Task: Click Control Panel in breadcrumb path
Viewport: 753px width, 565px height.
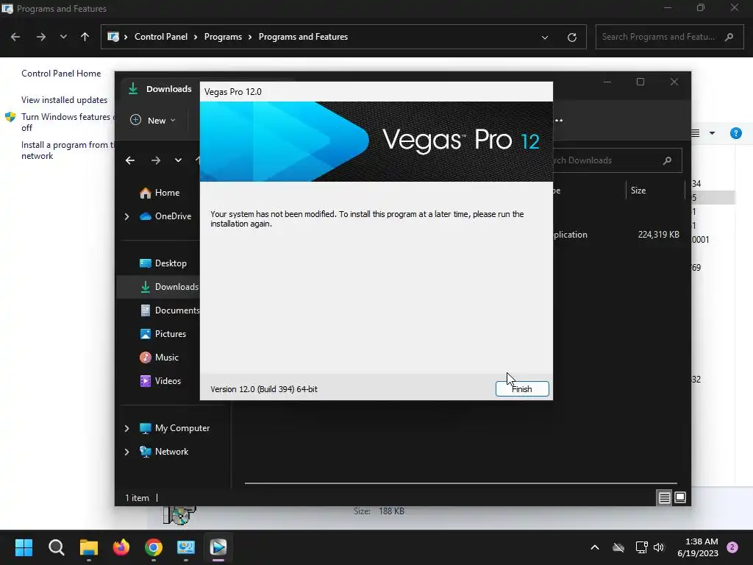Action: 161,37
